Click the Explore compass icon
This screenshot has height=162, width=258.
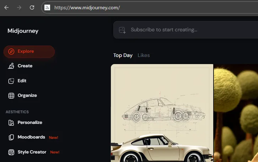point(11,52)
